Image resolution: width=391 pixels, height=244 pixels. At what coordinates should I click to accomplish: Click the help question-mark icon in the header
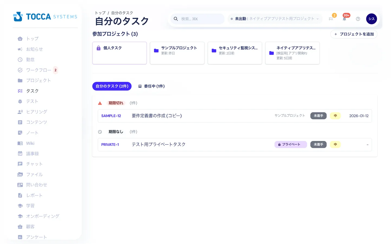[x=358, y=19]
